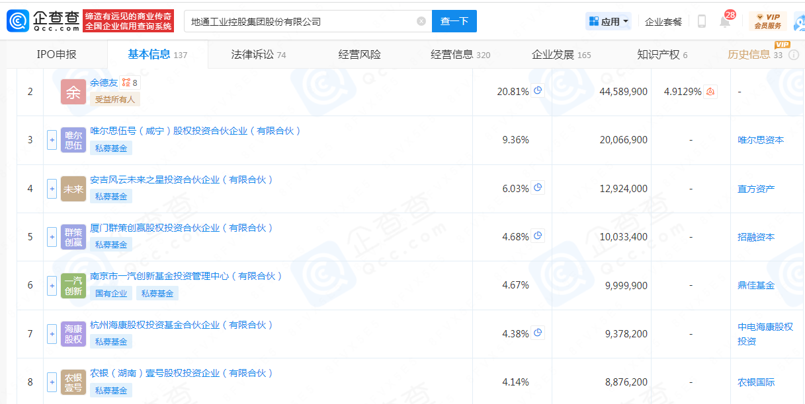Screen dimensions: 805x404
Task: Expand row 4 安吉风云未来之星 details
Action: click(x=52, y=188)
